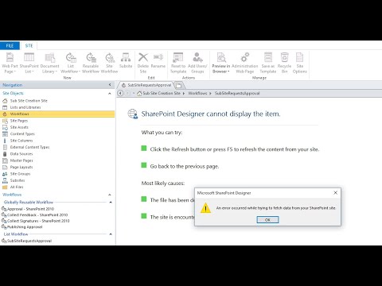Viewport: 382px width, 286px height.
Task: Click the Workflows breadcrumb
Action: (197, 93)
